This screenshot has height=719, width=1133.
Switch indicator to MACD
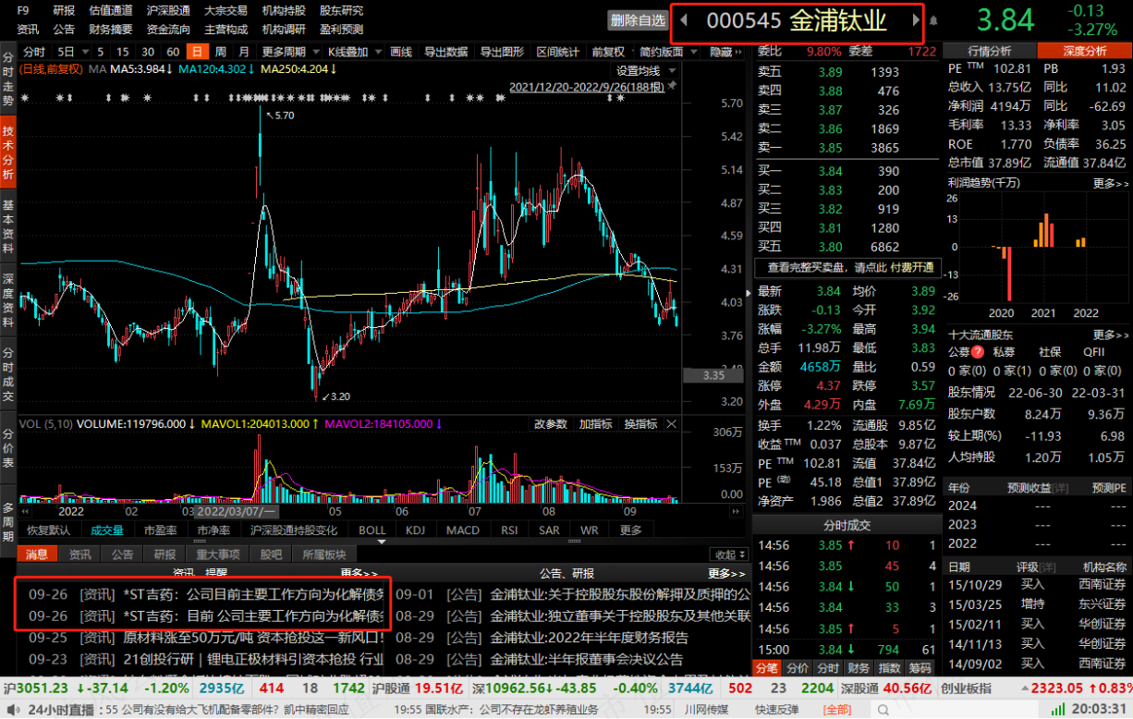pyautogui.click(x=463, y=530)
